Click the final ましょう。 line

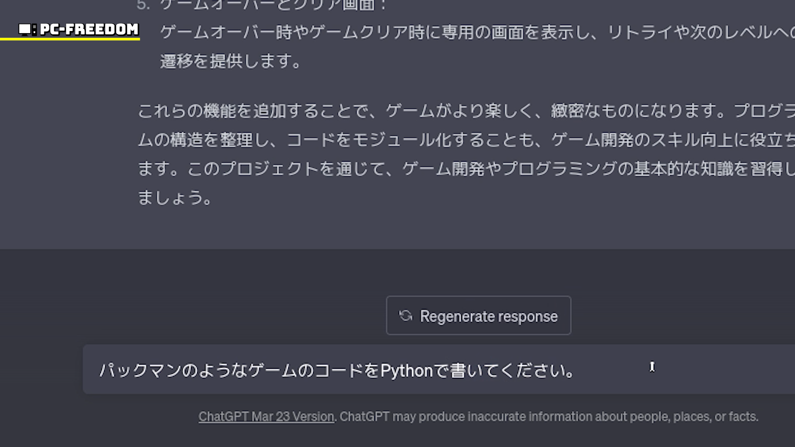point(175,197)
